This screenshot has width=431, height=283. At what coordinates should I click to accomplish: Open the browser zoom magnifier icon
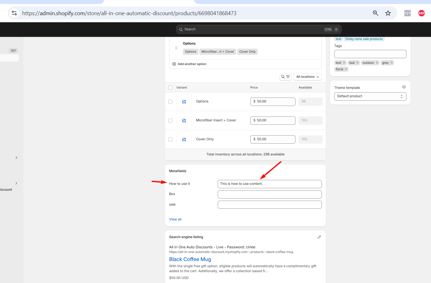[x=375, y=13]
